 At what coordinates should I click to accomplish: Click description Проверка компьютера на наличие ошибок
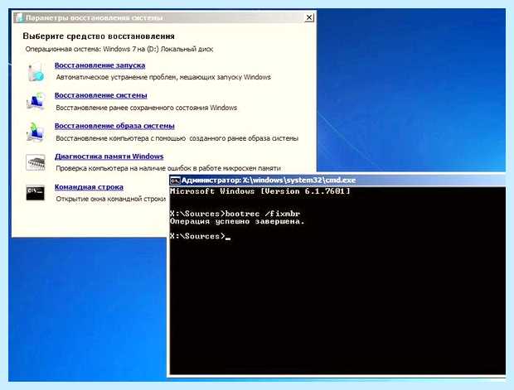coord(168,168)
